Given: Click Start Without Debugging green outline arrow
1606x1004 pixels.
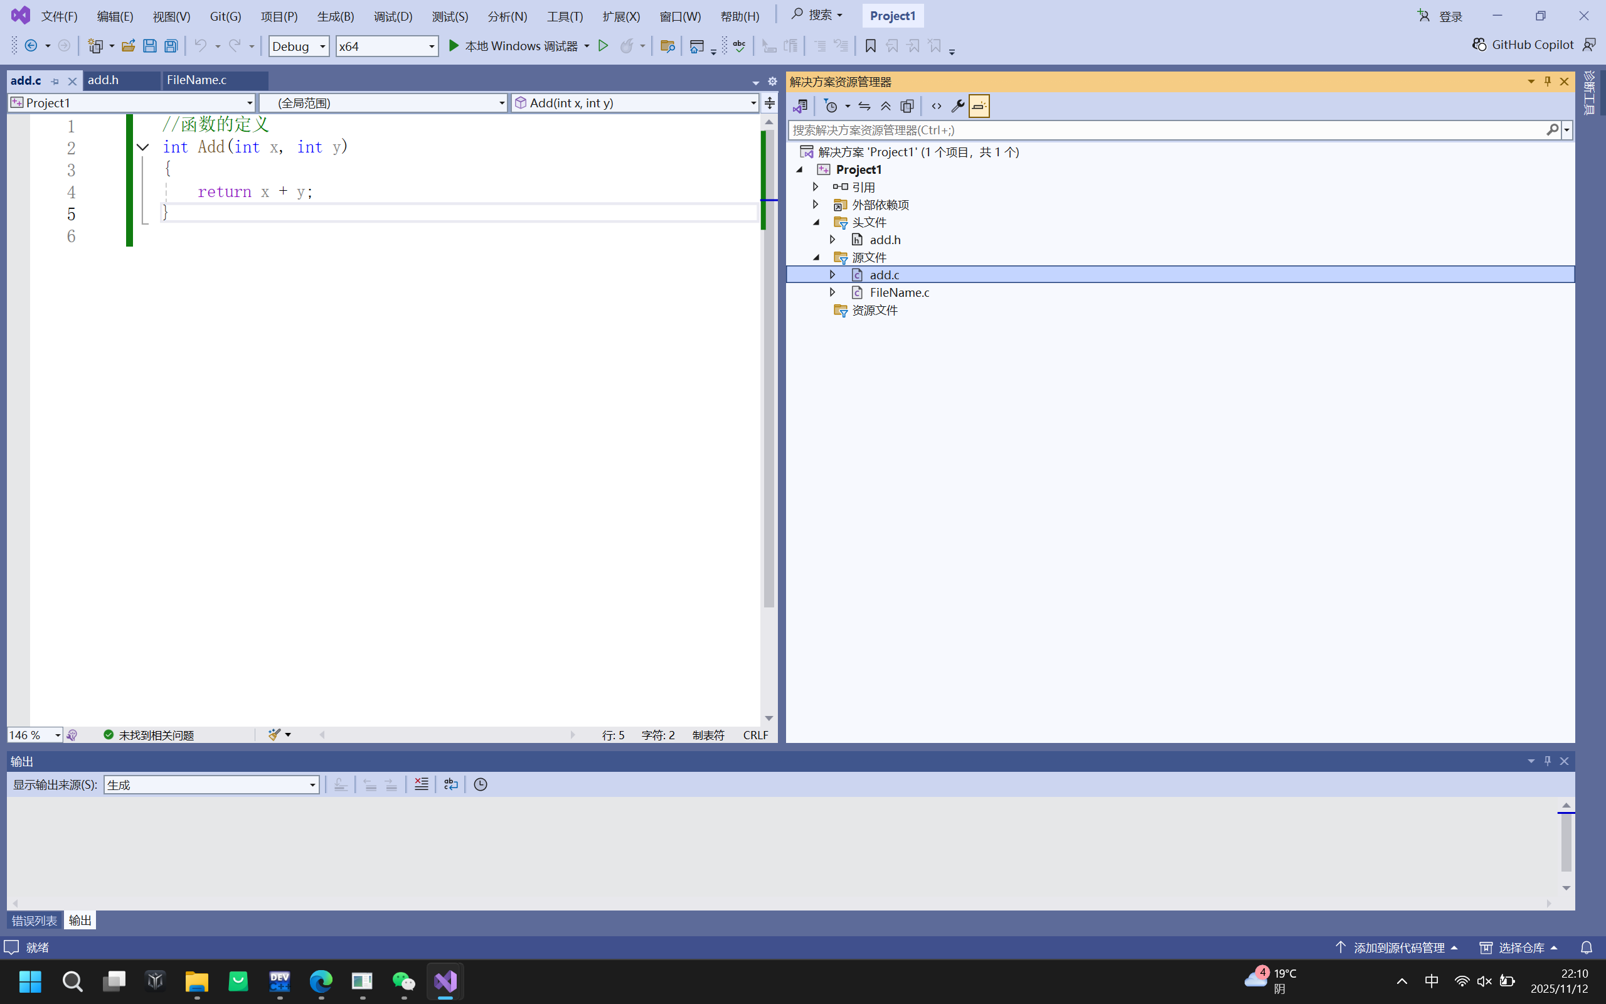Looking at the screenshot, I should point(603,46).
